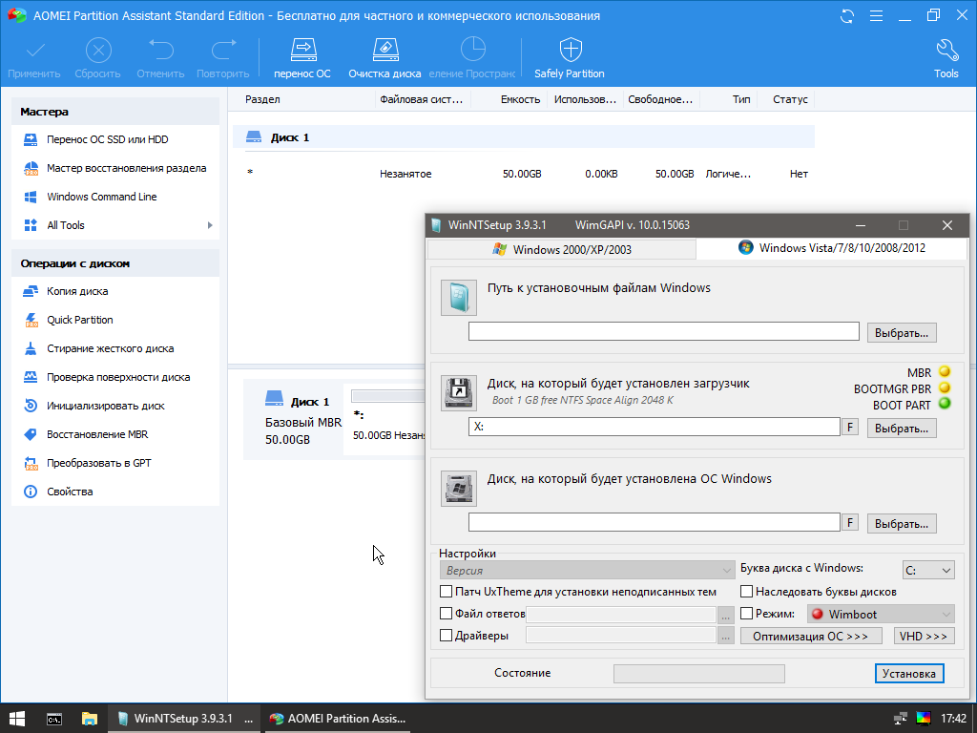977x733 pixels.
Task: Toggle the Режим checkbox
Action: pyautogui.click(x=746, y=614)
